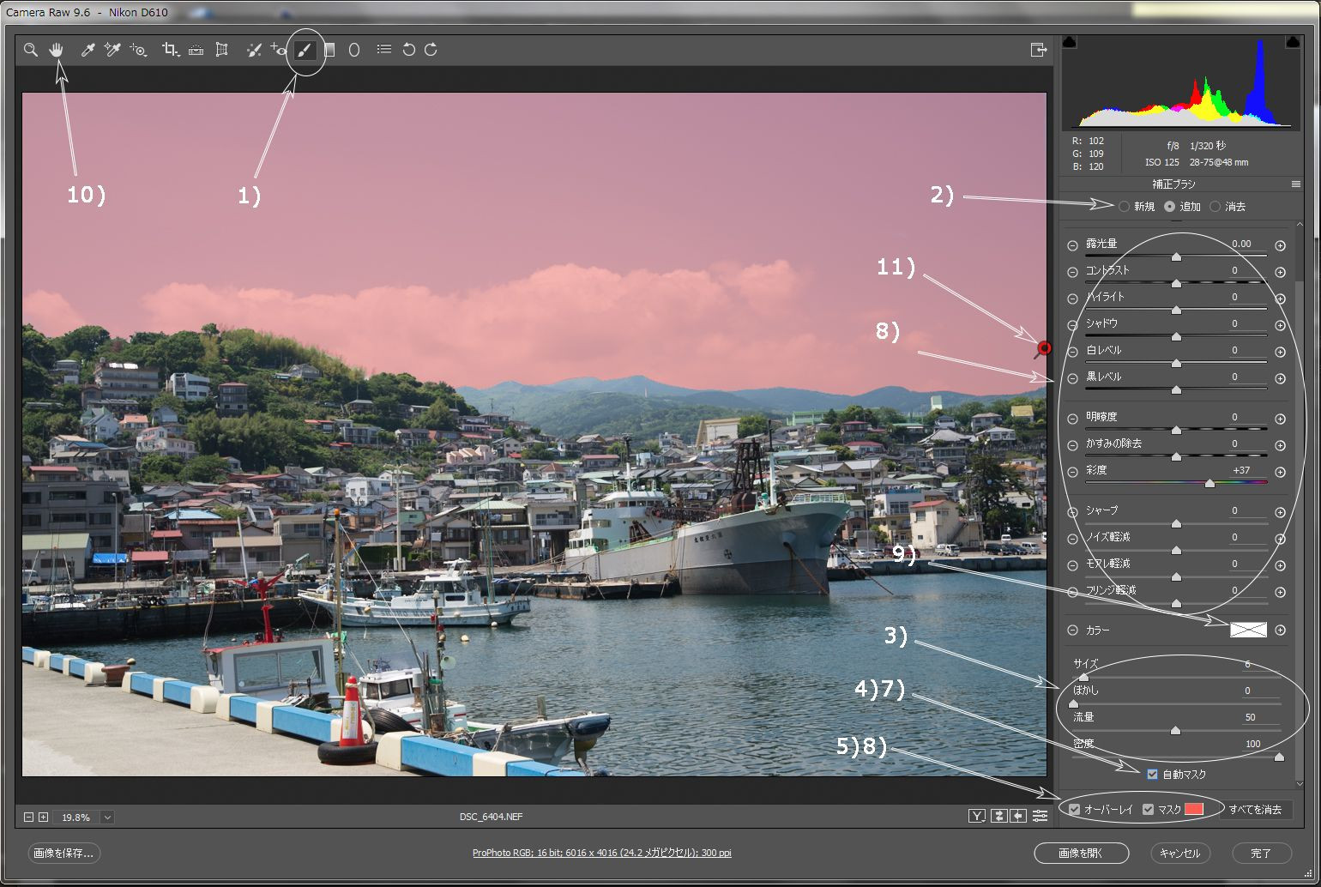
Task: Select the Radial Filter tool
Action: coord(353,50)
